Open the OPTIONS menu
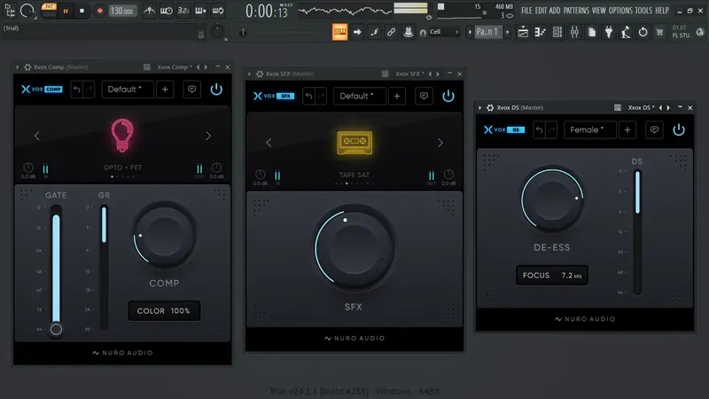Screen dimensions: 709x399 coord(620,11)
